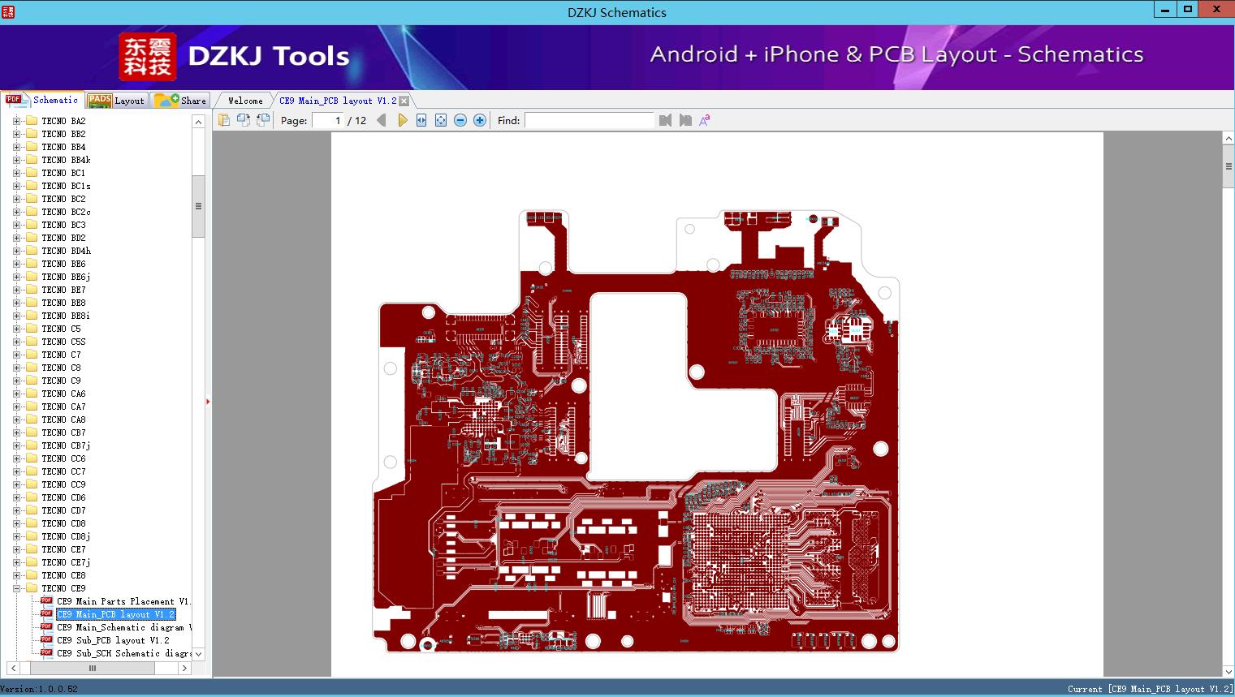Image resolution: width=1235 pixels, height=697 pixels.
Task: Click the find next result icon
Action: point(685,120)
